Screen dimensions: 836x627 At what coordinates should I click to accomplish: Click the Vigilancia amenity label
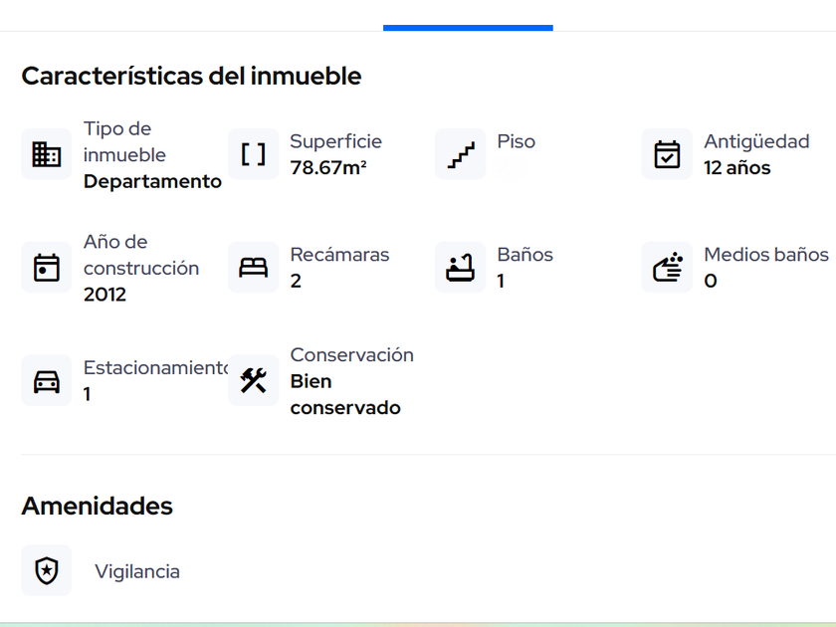click(x=137, y=571)
